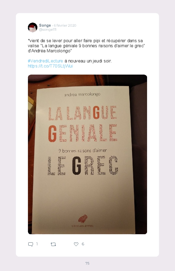Click the LA LANGUE GENIALE title on cover
Screen dimensions: 175x271
pos(83,124)
